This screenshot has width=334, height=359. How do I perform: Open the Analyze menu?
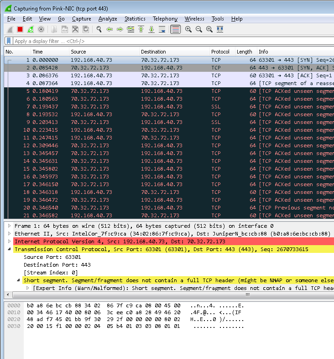point(108,19)
